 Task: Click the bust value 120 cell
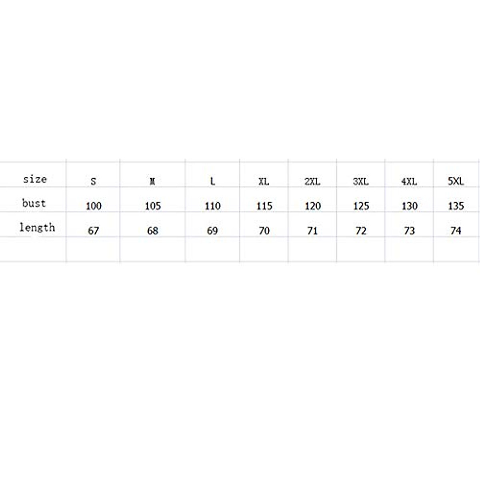coord(312,206)
